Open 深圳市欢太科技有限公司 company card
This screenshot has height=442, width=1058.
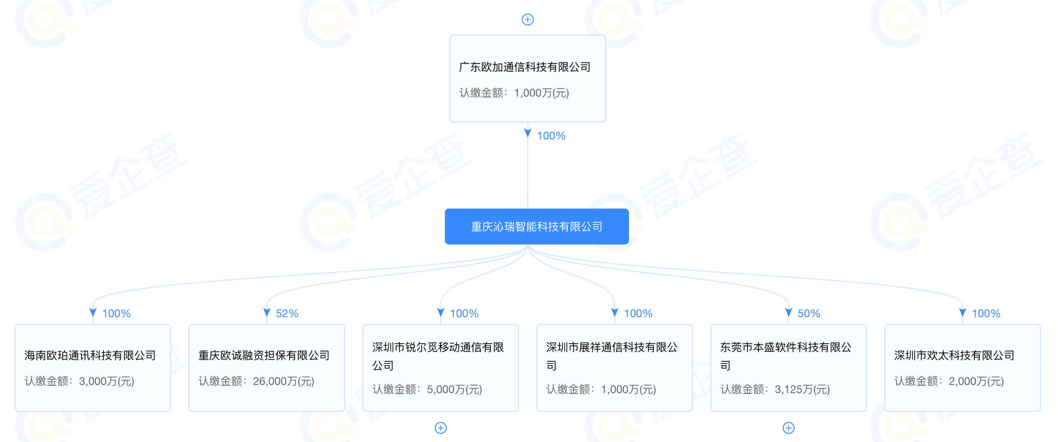coord(962,368)
